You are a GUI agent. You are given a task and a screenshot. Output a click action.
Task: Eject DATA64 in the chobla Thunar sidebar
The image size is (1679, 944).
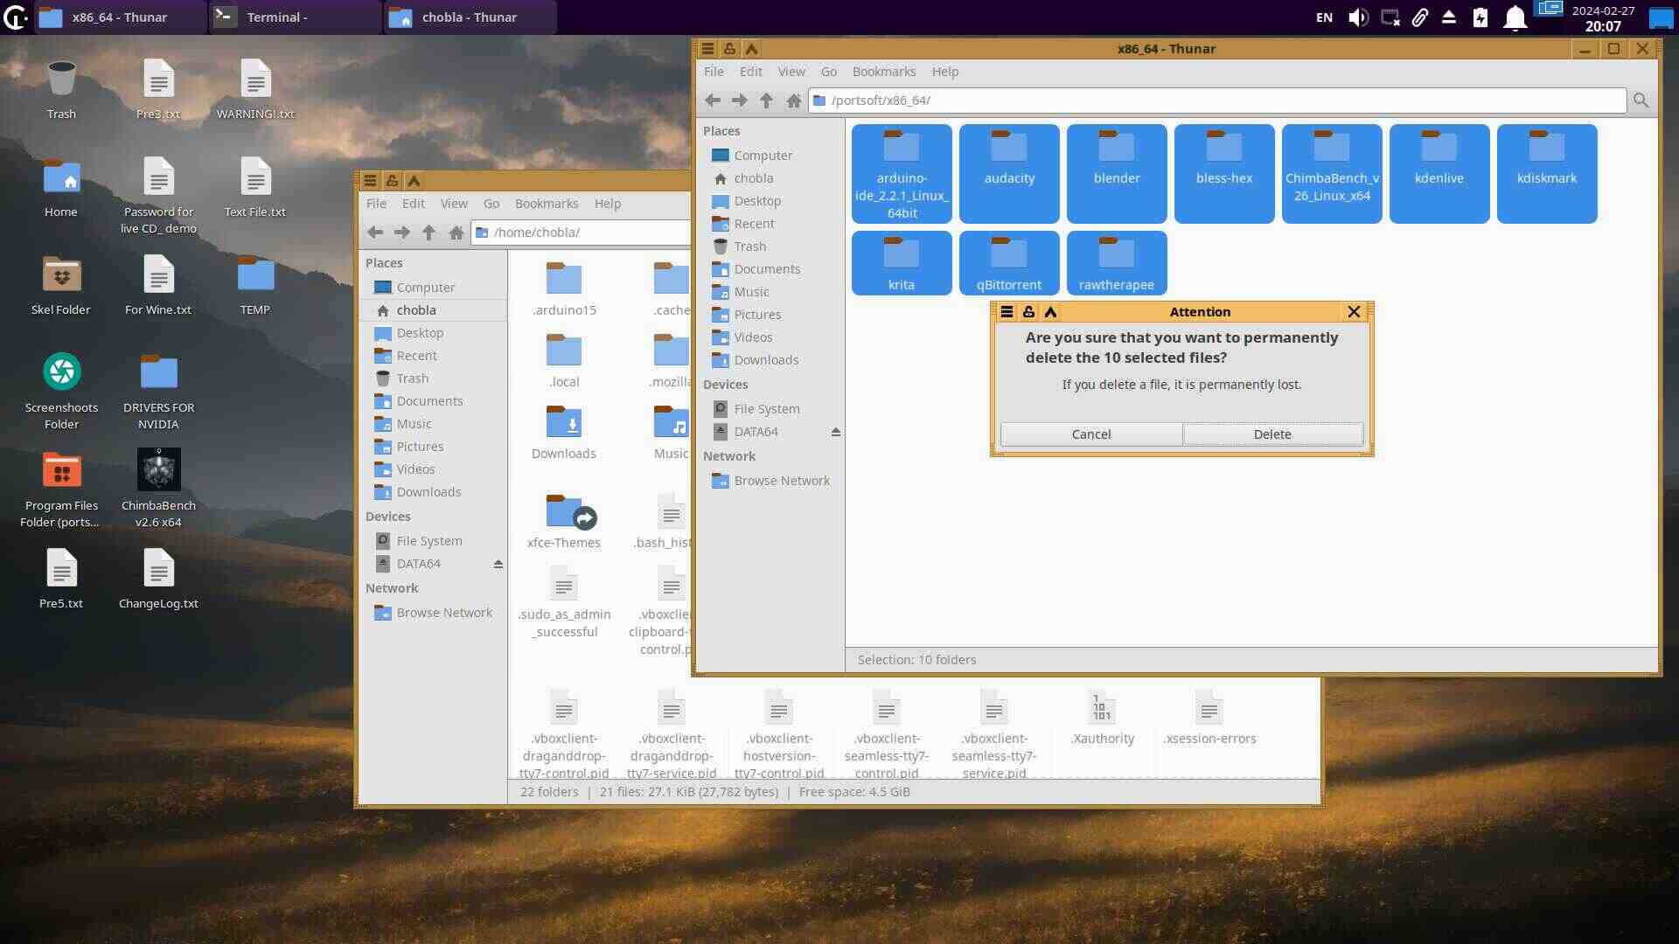(498, 564)
